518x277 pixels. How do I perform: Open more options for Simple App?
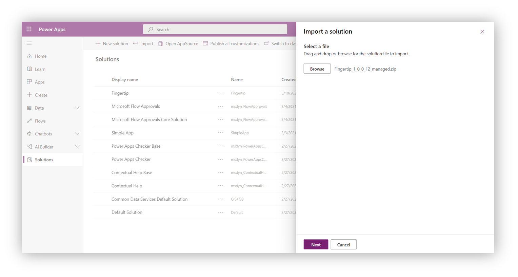(221, 133)
